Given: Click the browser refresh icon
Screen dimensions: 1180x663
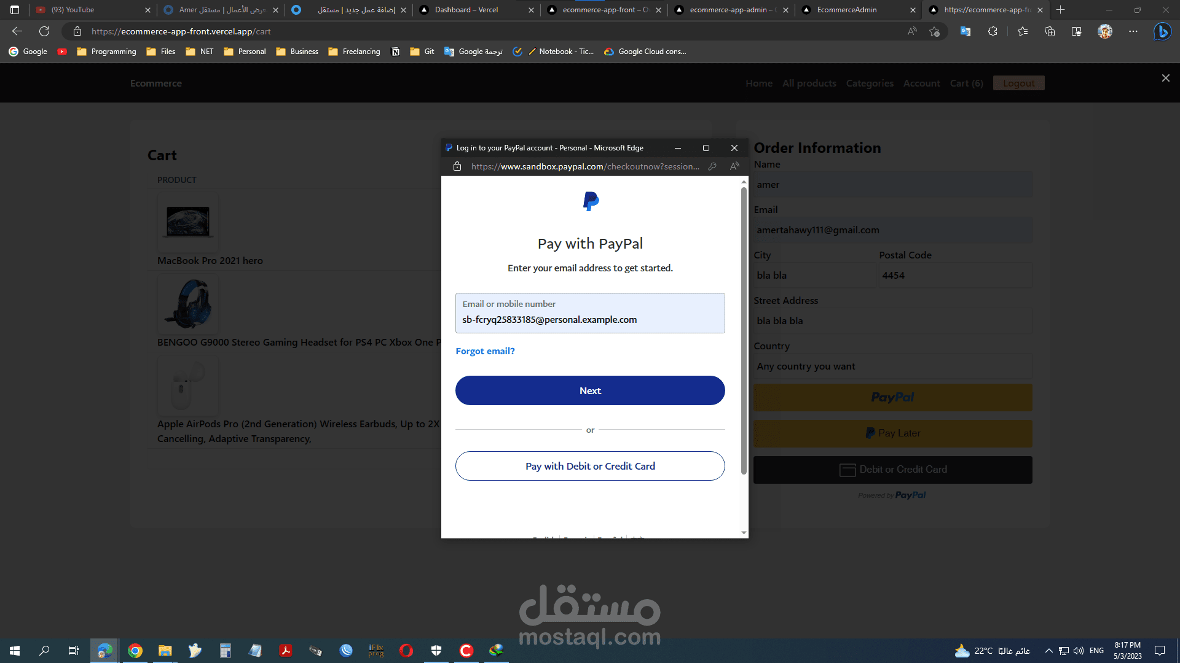Looking at the screenshot, I should pyautogui.click(x=44, y=31).
